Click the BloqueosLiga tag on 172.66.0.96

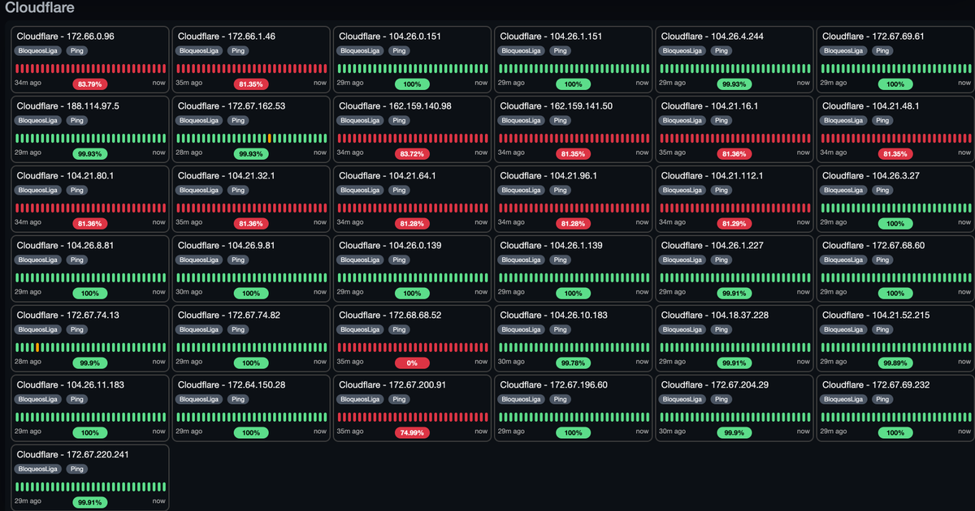[x=38, y=50]
